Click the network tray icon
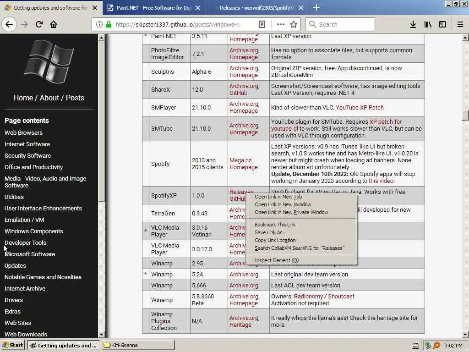Image resolution: width=469 pixels, height=352 pixels. [428, 346]
